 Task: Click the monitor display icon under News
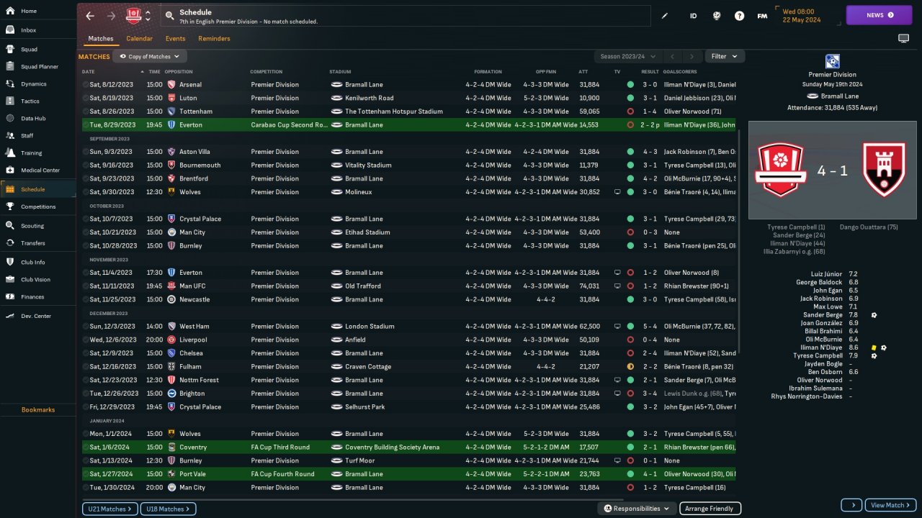pyautogui.click(x=903, y=38)
